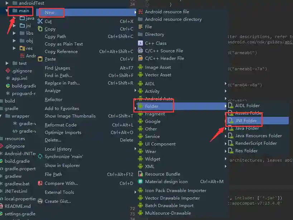This screenshot has width=293, height=220.
Task: Click the C/C++ Header File icon
Action: [x=140, y=58]
